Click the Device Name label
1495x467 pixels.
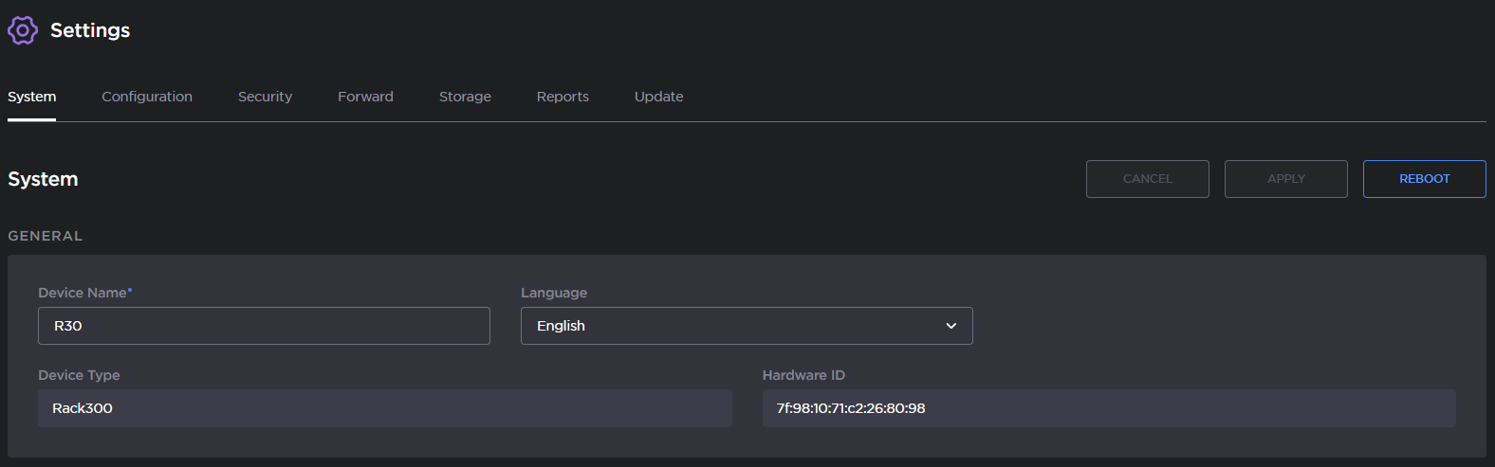tap(83, 293)
